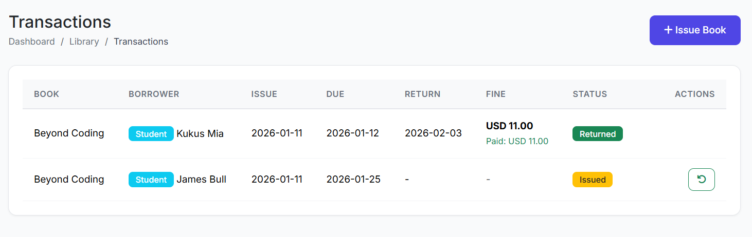Click the FINE column header
The image size is (752, 237).
tap(495, 94)
